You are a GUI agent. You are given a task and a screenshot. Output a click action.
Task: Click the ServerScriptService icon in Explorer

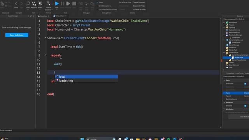click(227, 40)
